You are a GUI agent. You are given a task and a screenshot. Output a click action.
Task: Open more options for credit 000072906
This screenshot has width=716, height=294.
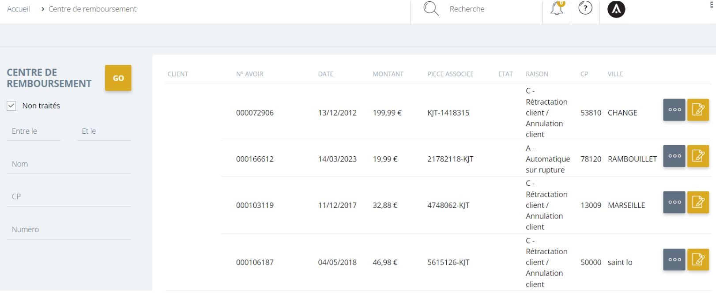pos(674,110)
